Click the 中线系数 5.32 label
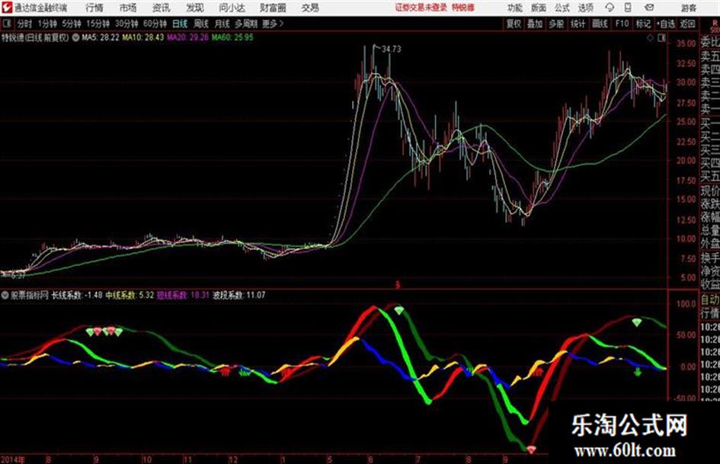Viewport: 720px width, 464px height. [130, 296]
